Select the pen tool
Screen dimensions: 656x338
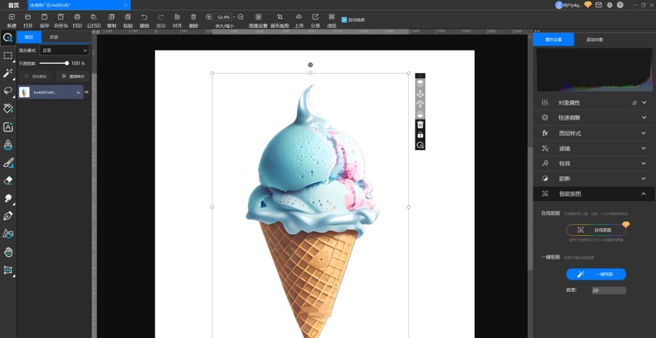[x=8, y=216]
